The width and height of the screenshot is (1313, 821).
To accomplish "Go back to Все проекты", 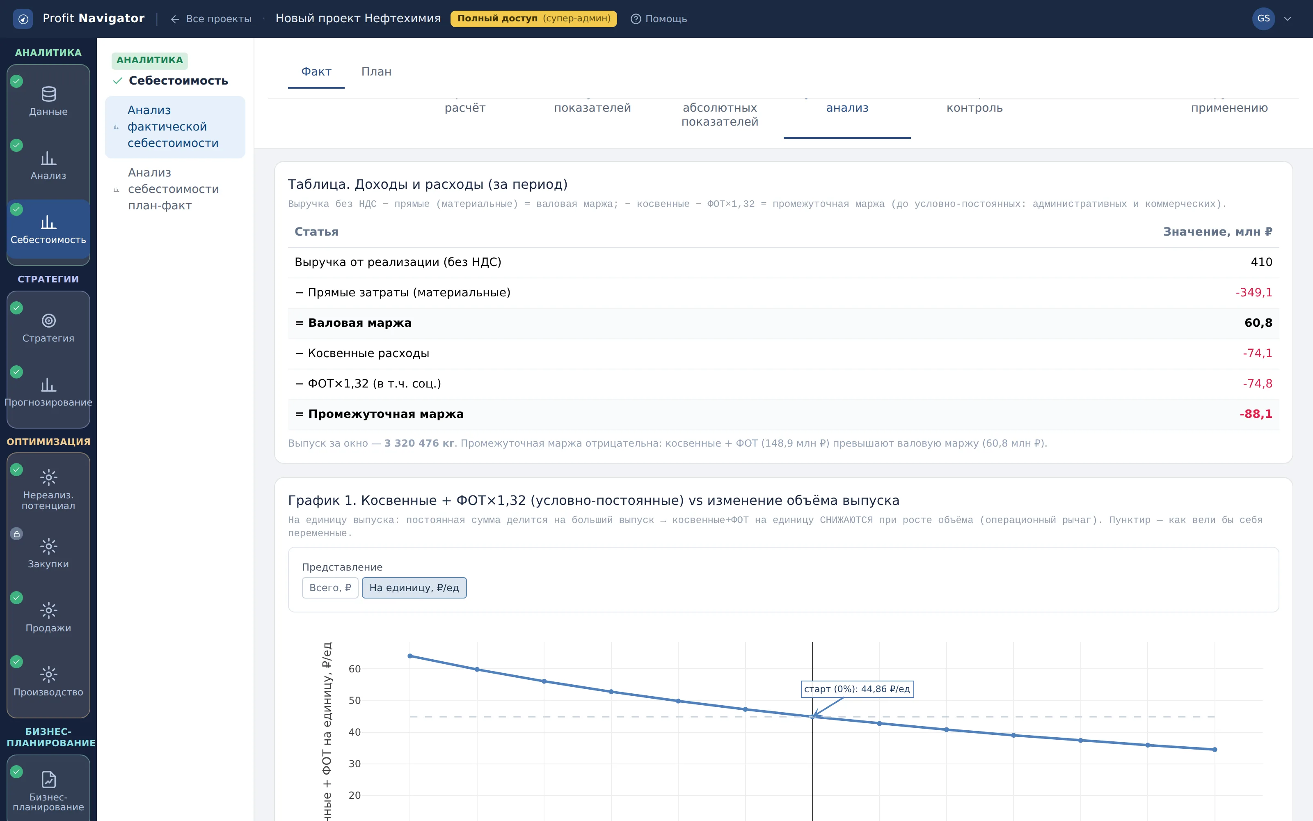I will (x=211, y=19).
